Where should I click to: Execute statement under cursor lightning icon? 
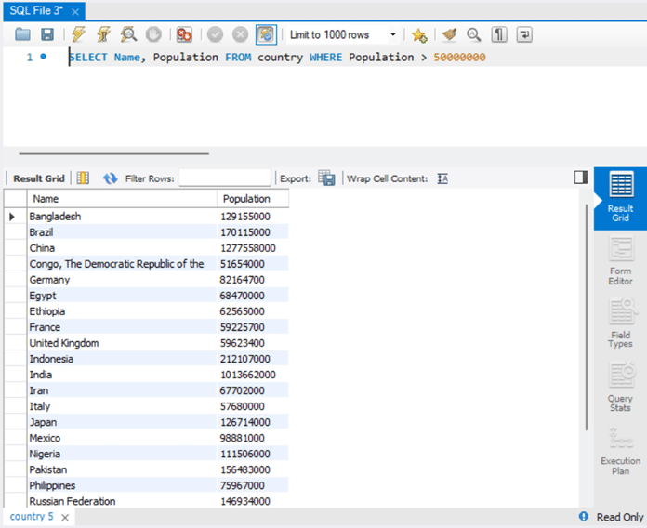pos(103,34)
